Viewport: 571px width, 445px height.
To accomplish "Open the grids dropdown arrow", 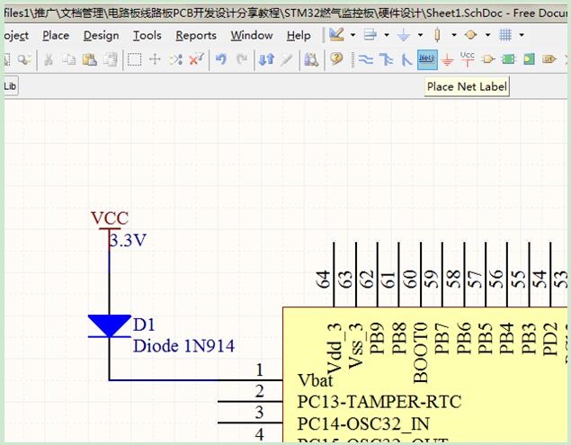I will pos(522,35).
